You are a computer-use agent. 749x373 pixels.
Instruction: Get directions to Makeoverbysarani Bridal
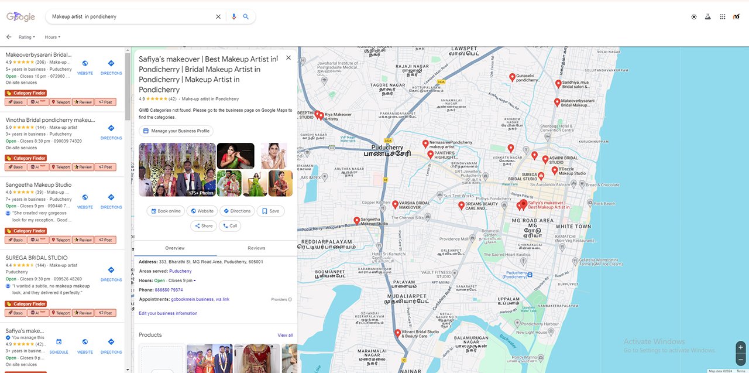click(x=111, y=66)
